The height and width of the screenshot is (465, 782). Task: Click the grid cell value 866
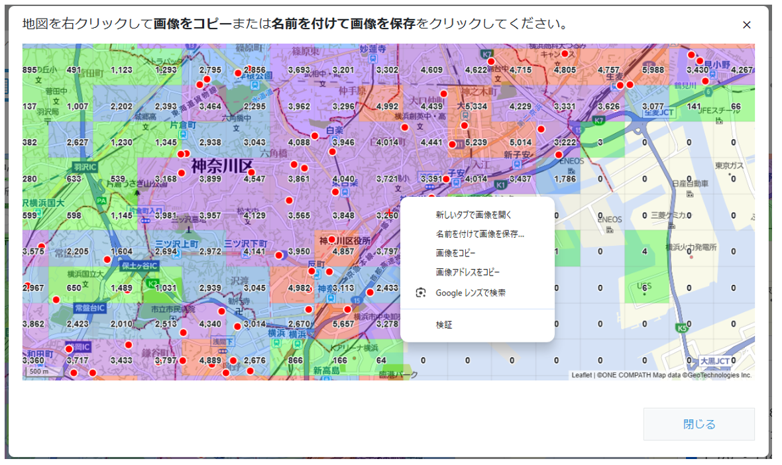coord(296,360)
